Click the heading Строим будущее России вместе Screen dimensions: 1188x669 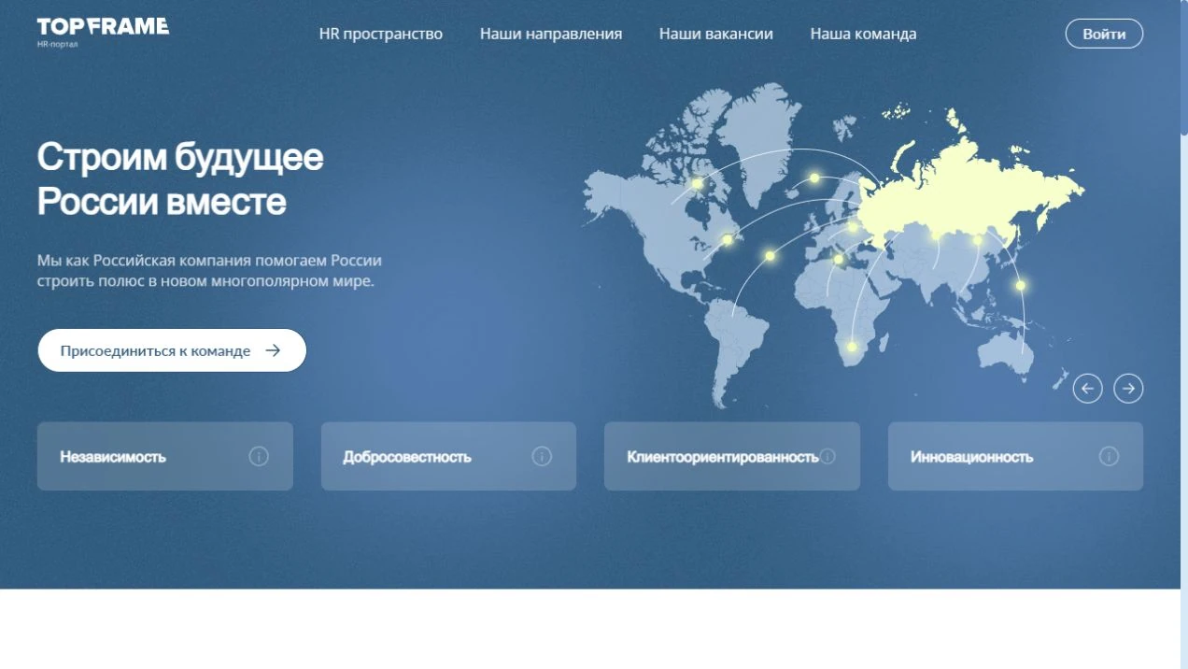[180, 178]
